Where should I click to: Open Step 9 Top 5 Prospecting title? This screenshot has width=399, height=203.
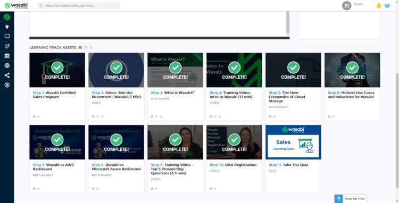click(172, 169)
